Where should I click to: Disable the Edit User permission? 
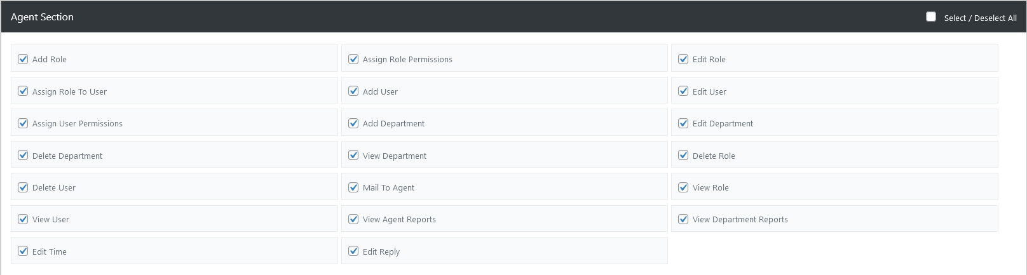pyautogui.click(x=683, y=91)
